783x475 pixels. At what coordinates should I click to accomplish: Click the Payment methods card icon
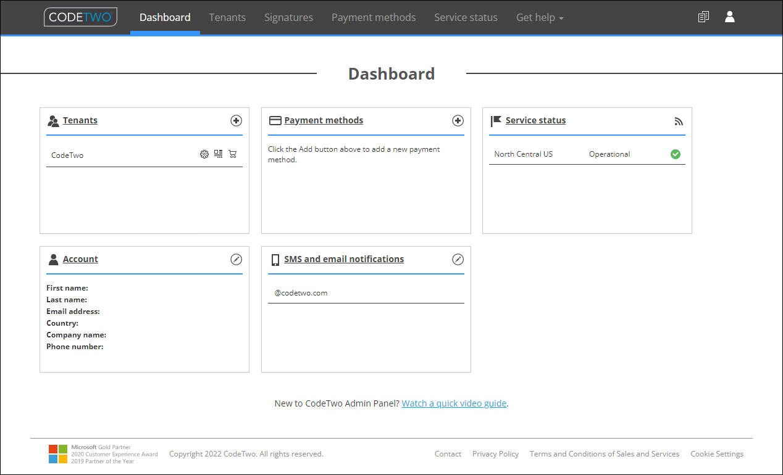[x=275, y=121]
